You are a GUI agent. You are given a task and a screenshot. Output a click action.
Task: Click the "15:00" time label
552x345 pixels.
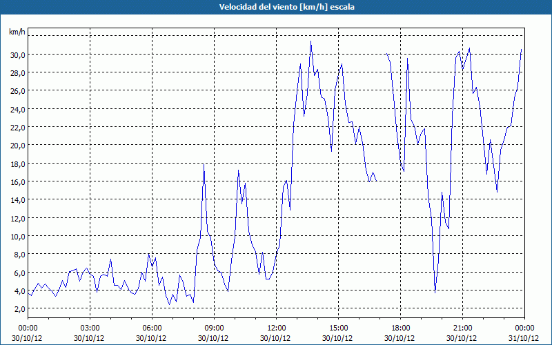[x=339, y=328]
